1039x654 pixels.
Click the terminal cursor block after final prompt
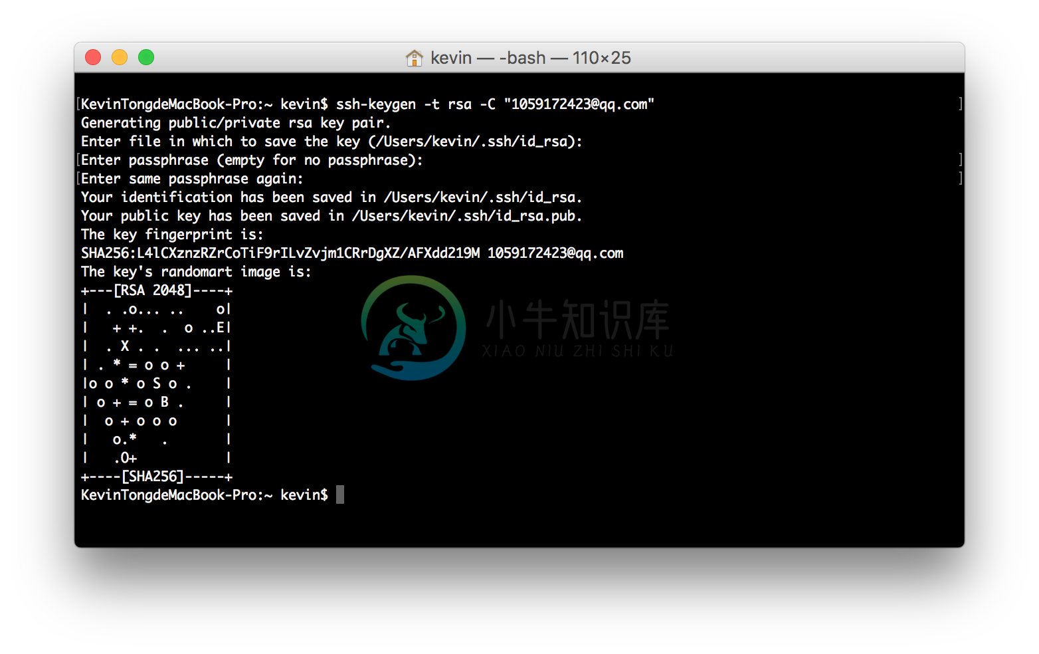click(x=340, y=494)
